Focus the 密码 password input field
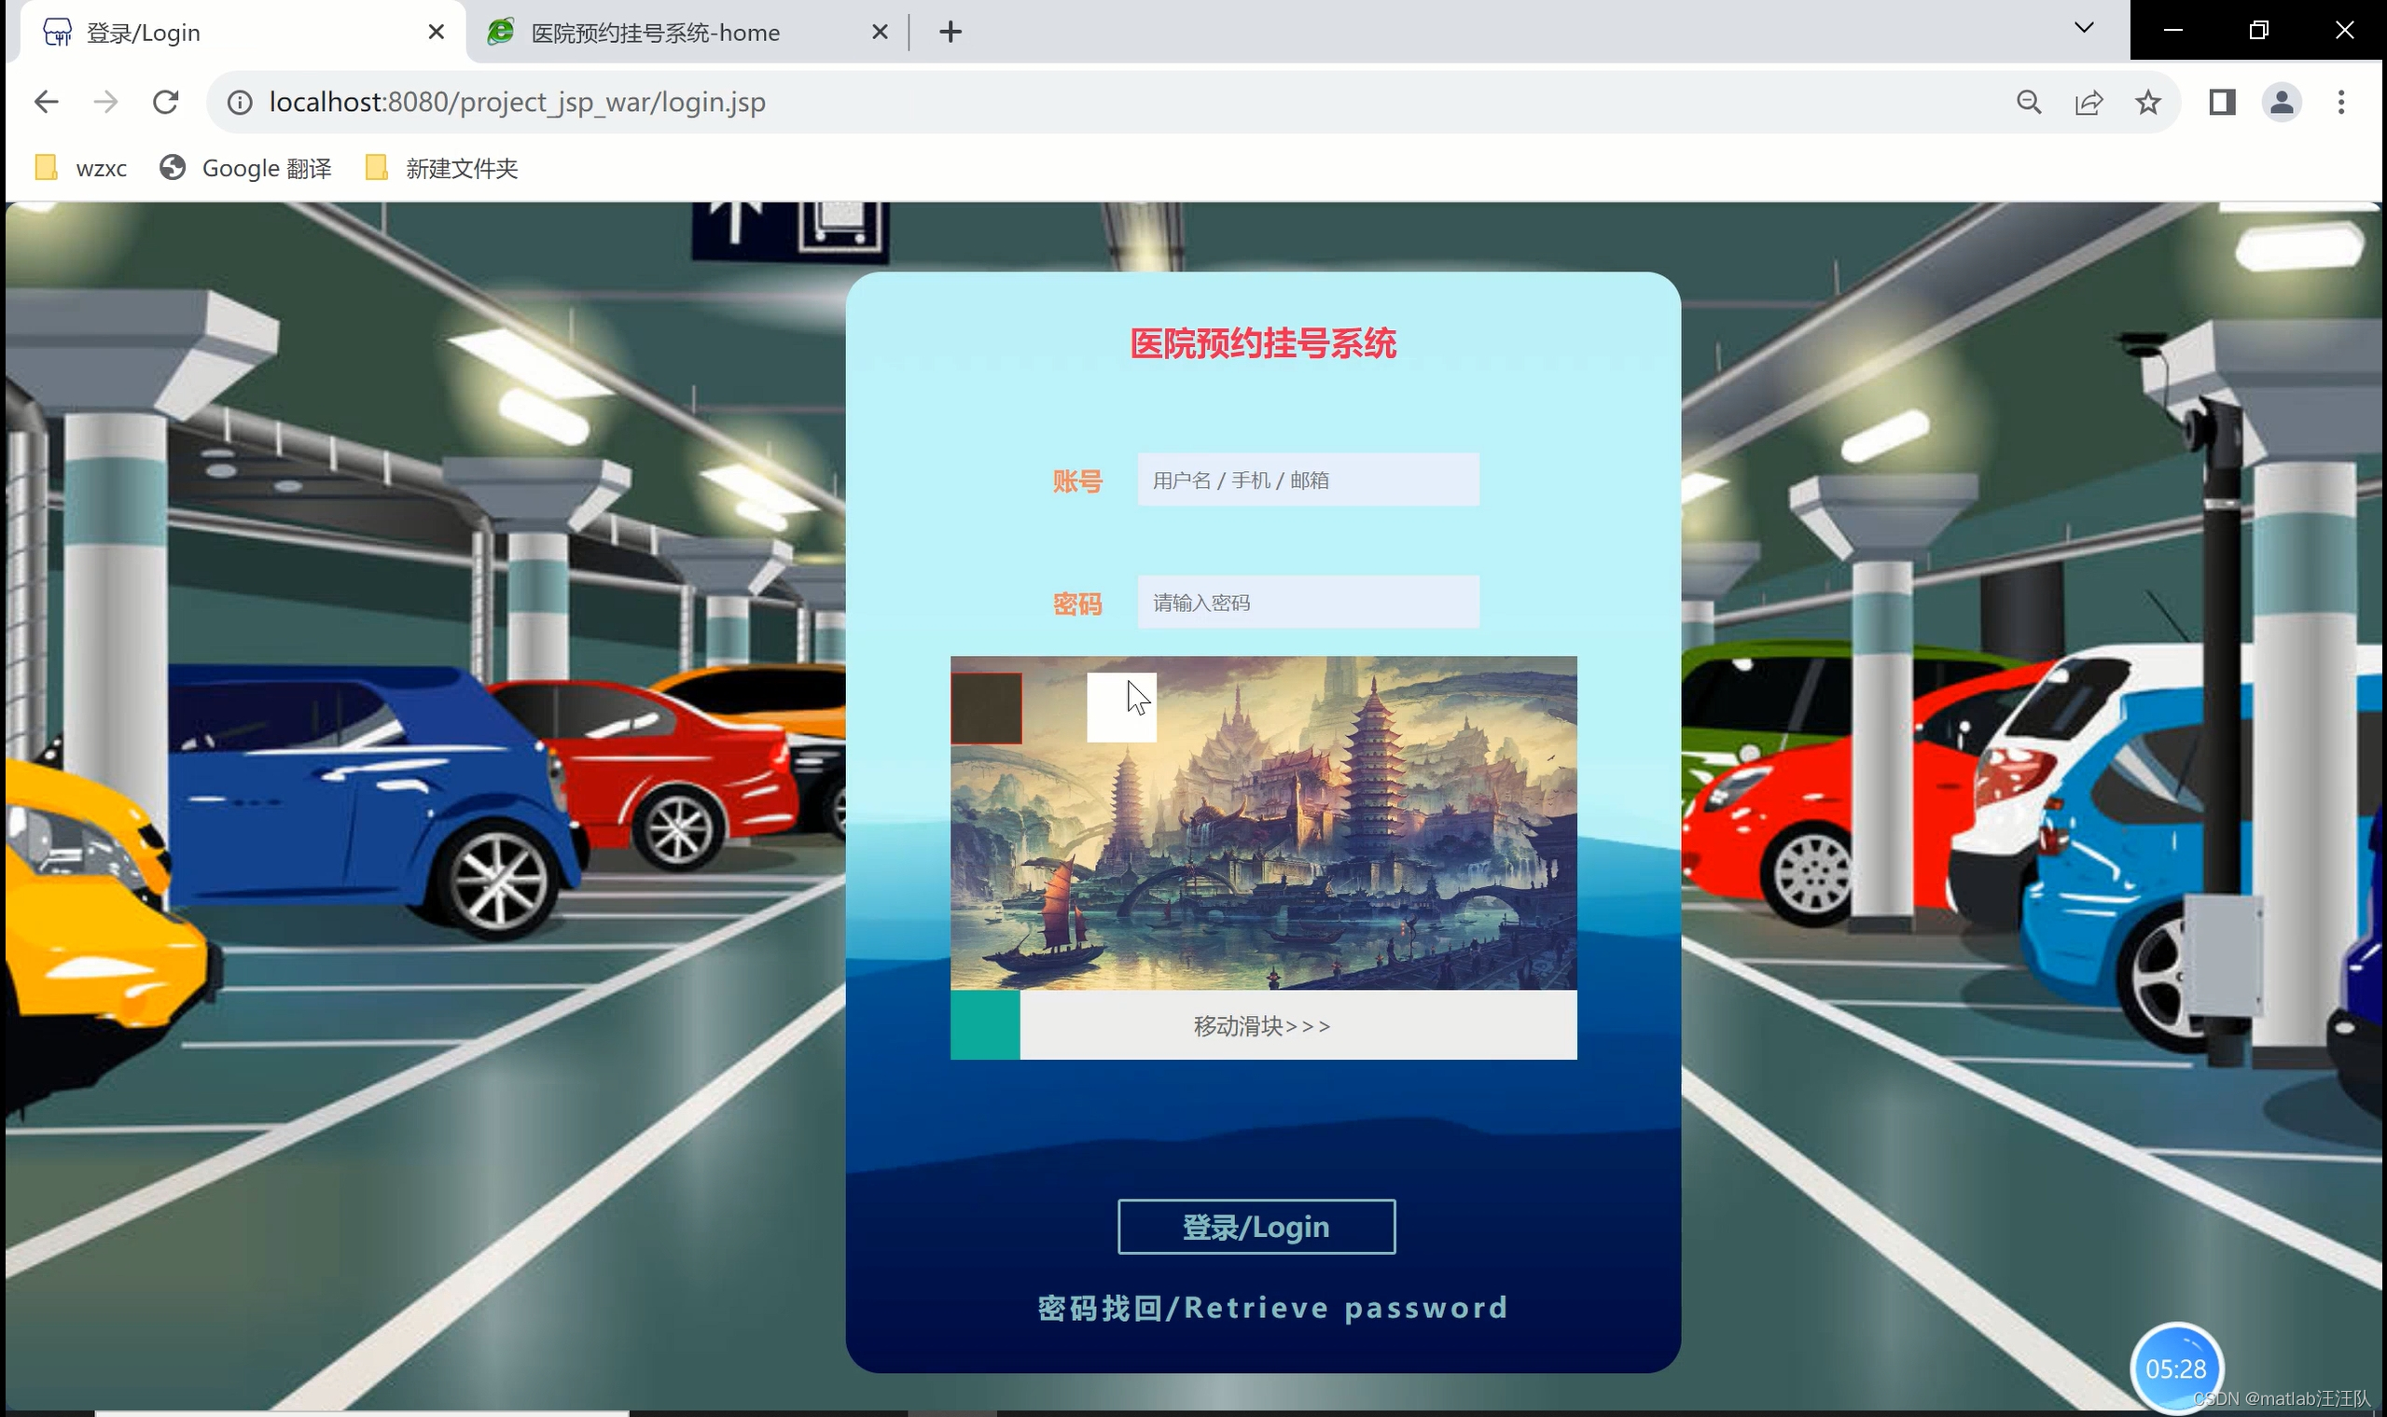 [x=1308, y=603]
